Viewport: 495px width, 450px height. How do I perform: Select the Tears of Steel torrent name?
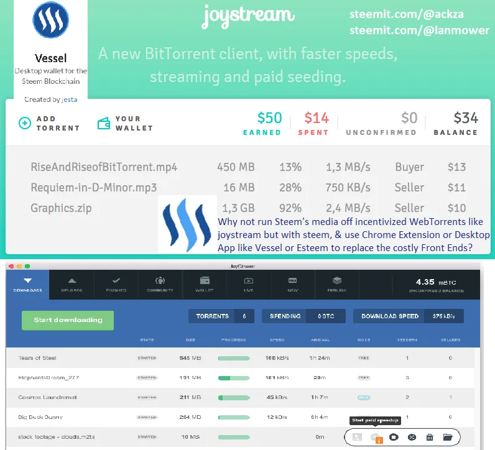[37, 358]
